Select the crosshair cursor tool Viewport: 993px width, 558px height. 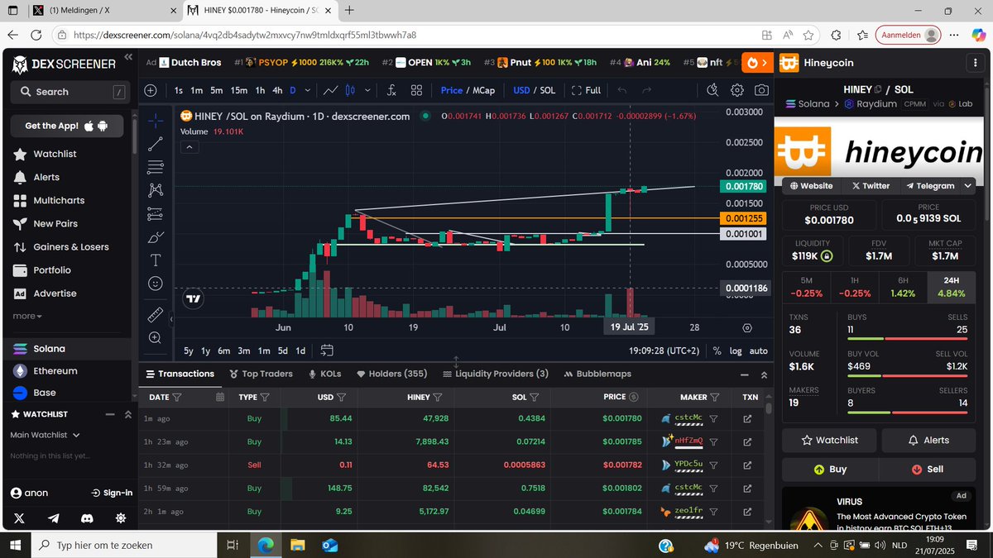tap(155, 120)
